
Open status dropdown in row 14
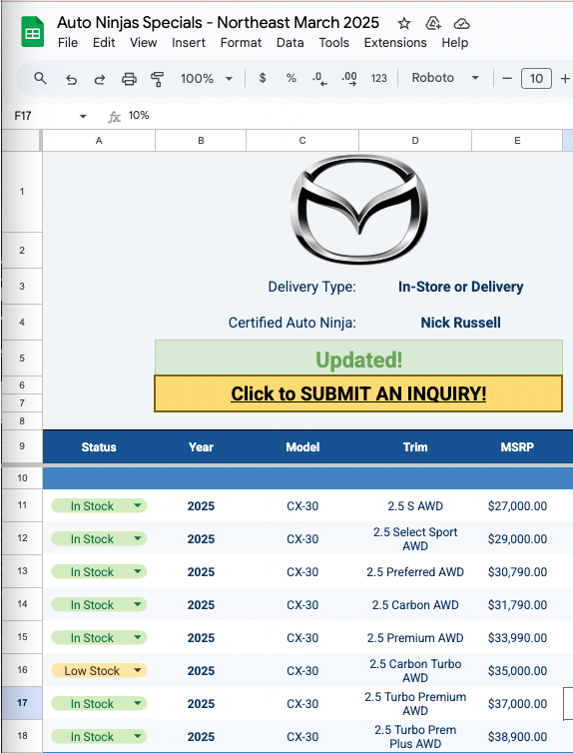pyautogui.click(x=137, y=604)
